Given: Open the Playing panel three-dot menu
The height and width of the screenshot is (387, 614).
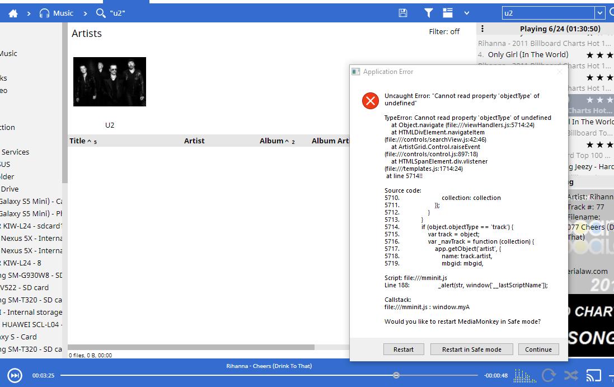Looking at the screenshot, I should (482, 29).
